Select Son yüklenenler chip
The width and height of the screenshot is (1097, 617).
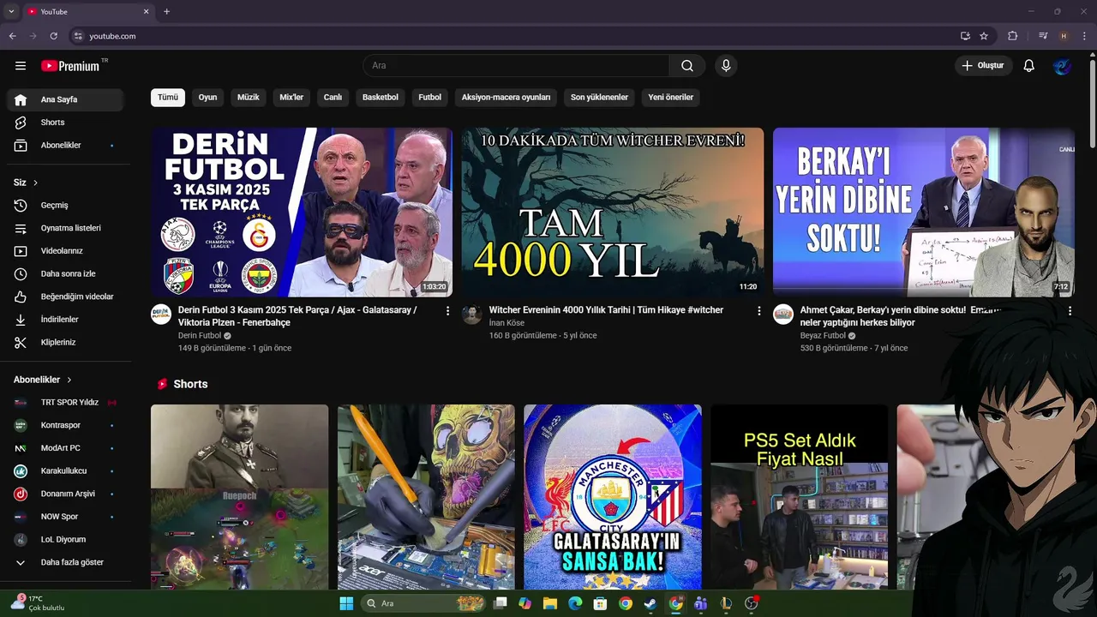tap(600, 97)
